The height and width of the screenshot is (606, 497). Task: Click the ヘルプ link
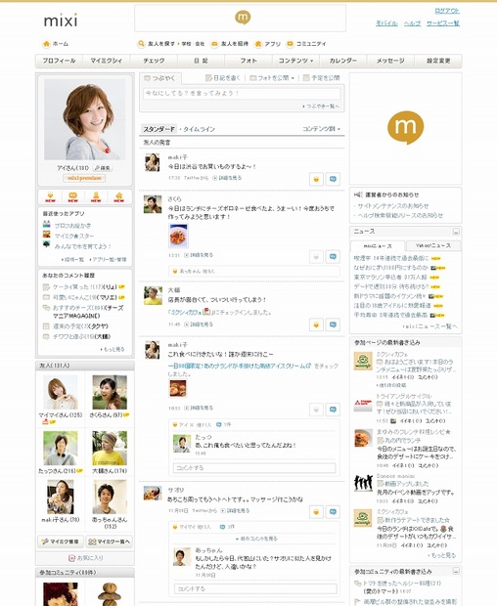(412, 23)
